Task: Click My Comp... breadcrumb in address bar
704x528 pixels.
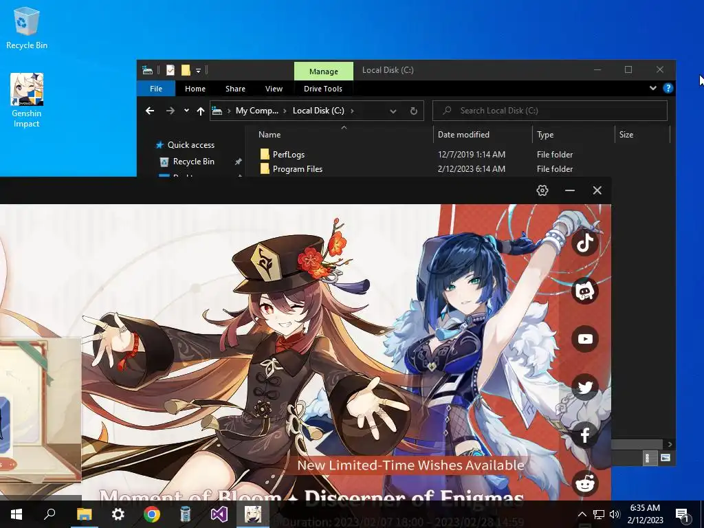Action: (257, 111)
